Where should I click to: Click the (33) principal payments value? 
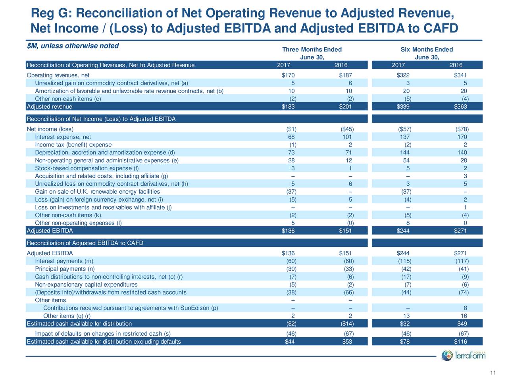click(348, 269)
